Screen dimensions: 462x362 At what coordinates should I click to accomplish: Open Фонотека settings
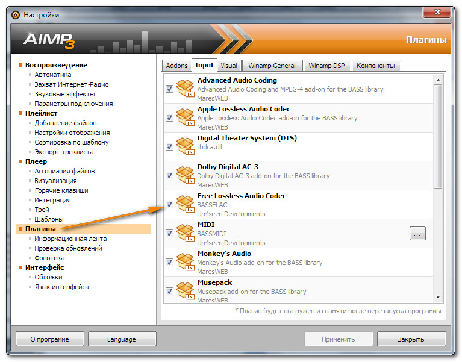coord(49,258)
